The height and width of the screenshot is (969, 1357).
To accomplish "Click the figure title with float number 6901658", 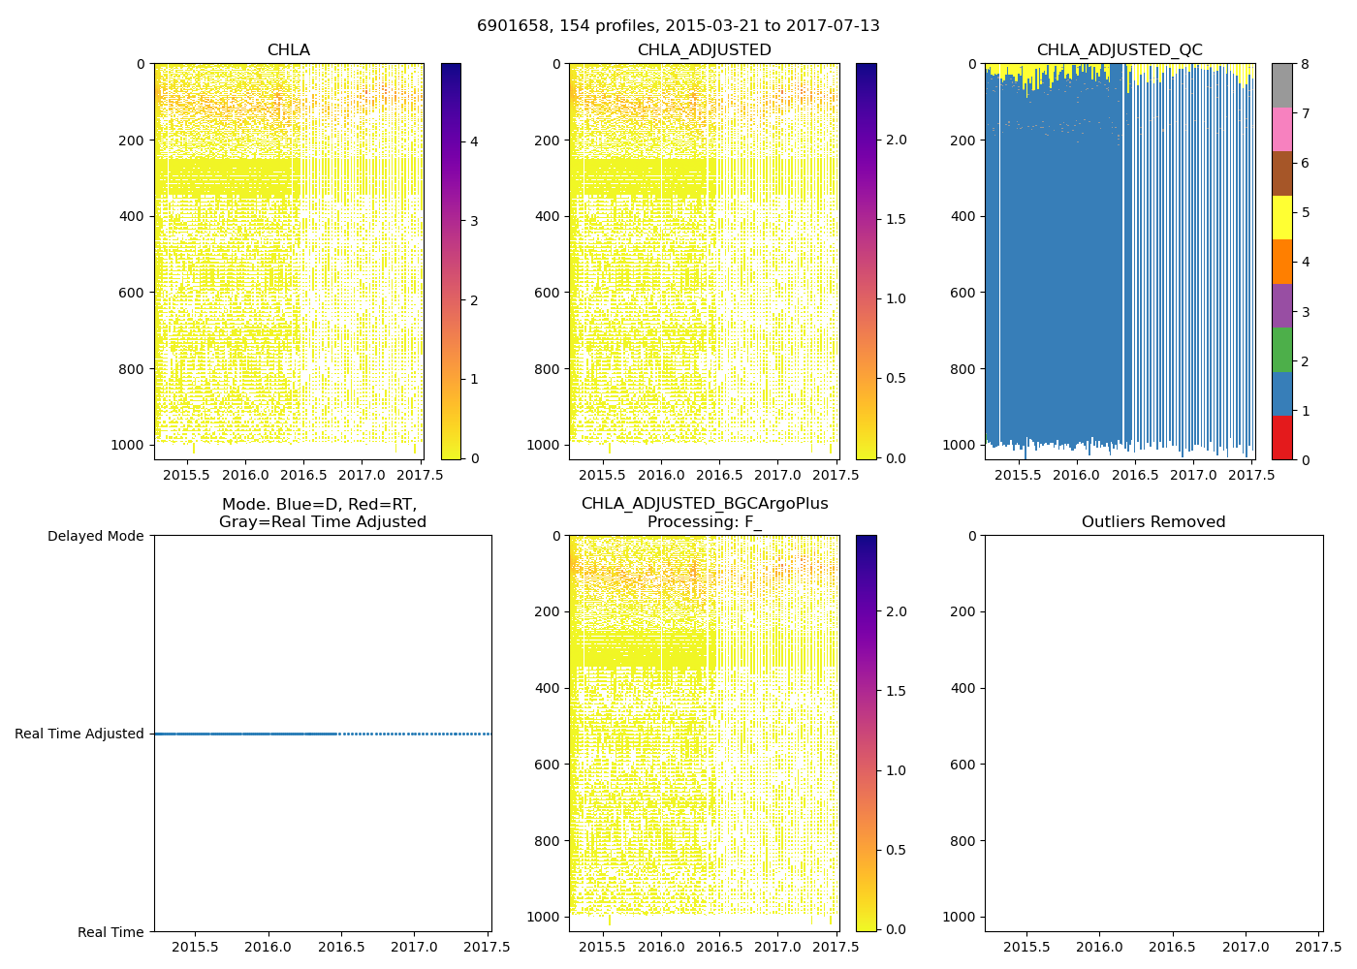I will point(678,26).
